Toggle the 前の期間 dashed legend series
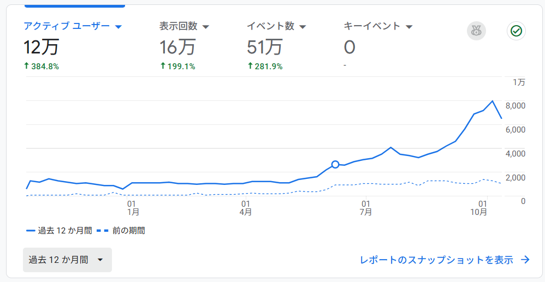Viewport: 545px width, 282px height. click(x=121, y=231)
